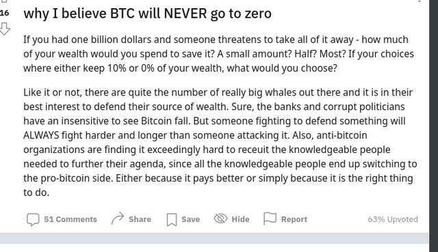The image size is (438, 252).
Task: Click the upvote arrow above the score
Action: (x=4, y=1)
